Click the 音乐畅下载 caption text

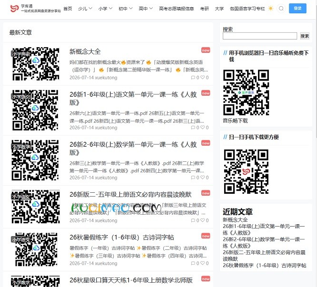tap(235, 121)
